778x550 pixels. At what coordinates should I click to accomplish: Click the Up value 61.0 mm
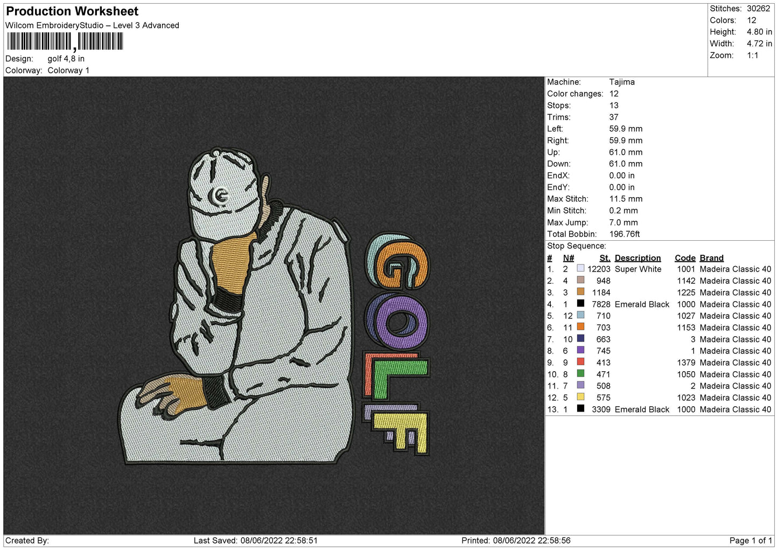tap(626, 152)
